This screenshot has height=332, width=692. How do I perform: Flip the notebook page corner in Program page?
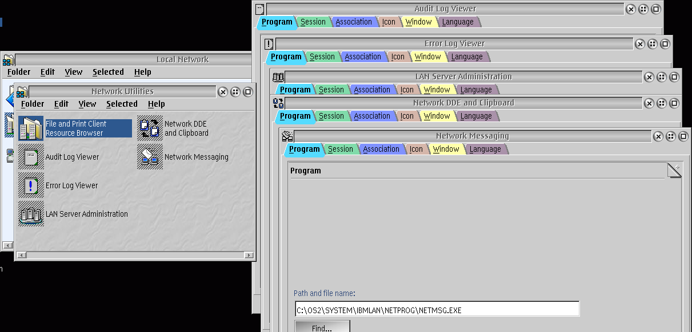click(x=674, y=171)
